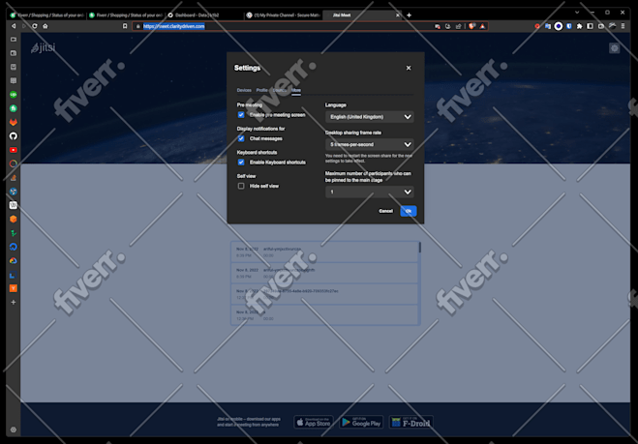638x444 pixels.
Task: Open the Google Play badge
Action: (x=361, y=422)
